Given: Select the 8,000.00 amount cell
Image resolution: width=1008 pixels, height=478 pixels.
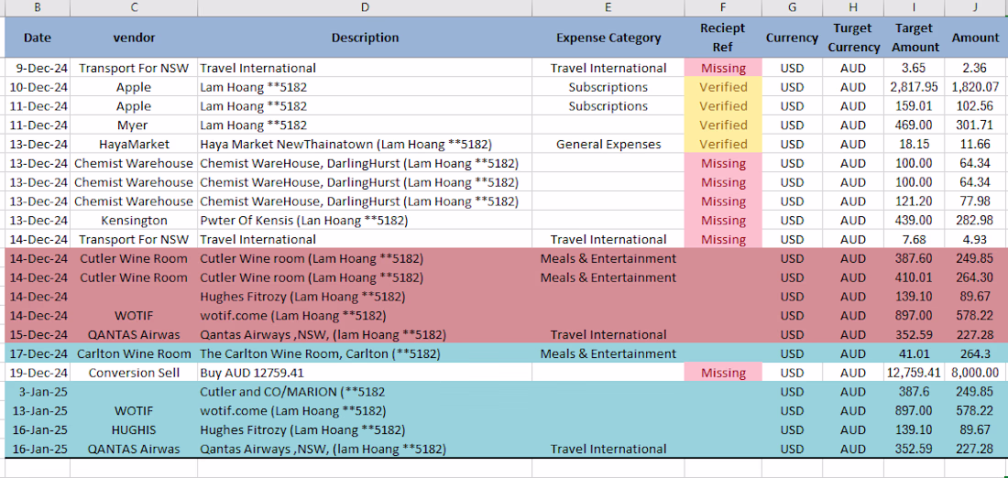Looking at the screenshot, I should click(975, 373).
